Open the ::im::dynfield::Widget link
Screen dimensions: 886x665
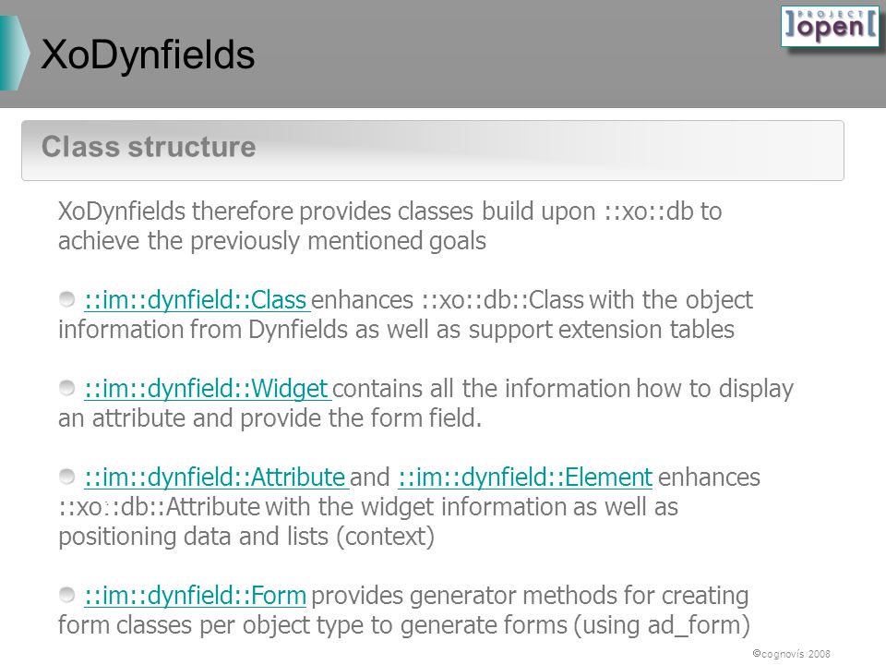pyautogui.click(x=206, y=389)
